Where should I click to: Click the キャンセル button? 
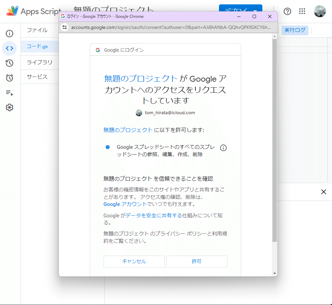tap(134, 261)
